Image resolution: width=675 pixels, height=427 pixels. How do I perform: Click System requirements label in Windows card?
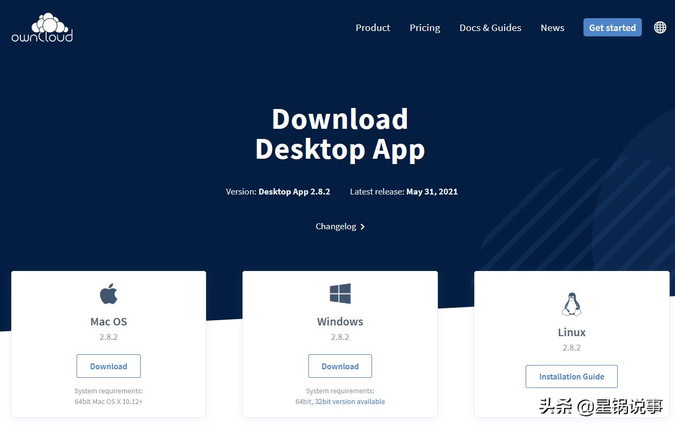coord(340,391)
